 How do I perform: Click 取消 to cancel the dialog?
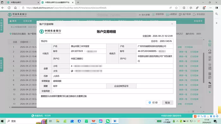coord(167,103)
